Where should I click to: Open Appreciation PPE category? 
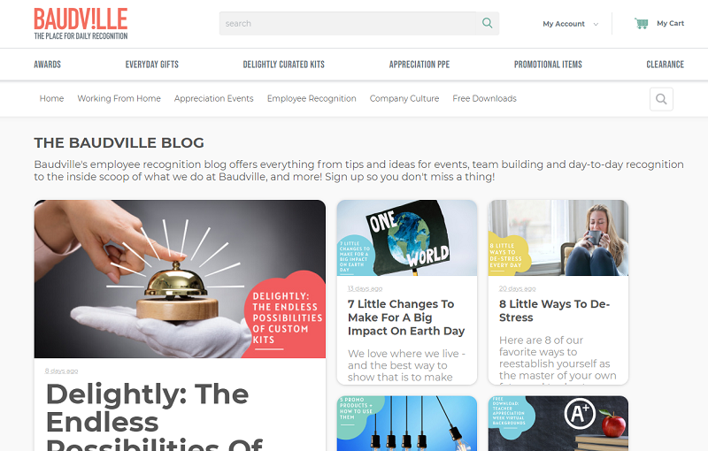click(x=419, y=65)
